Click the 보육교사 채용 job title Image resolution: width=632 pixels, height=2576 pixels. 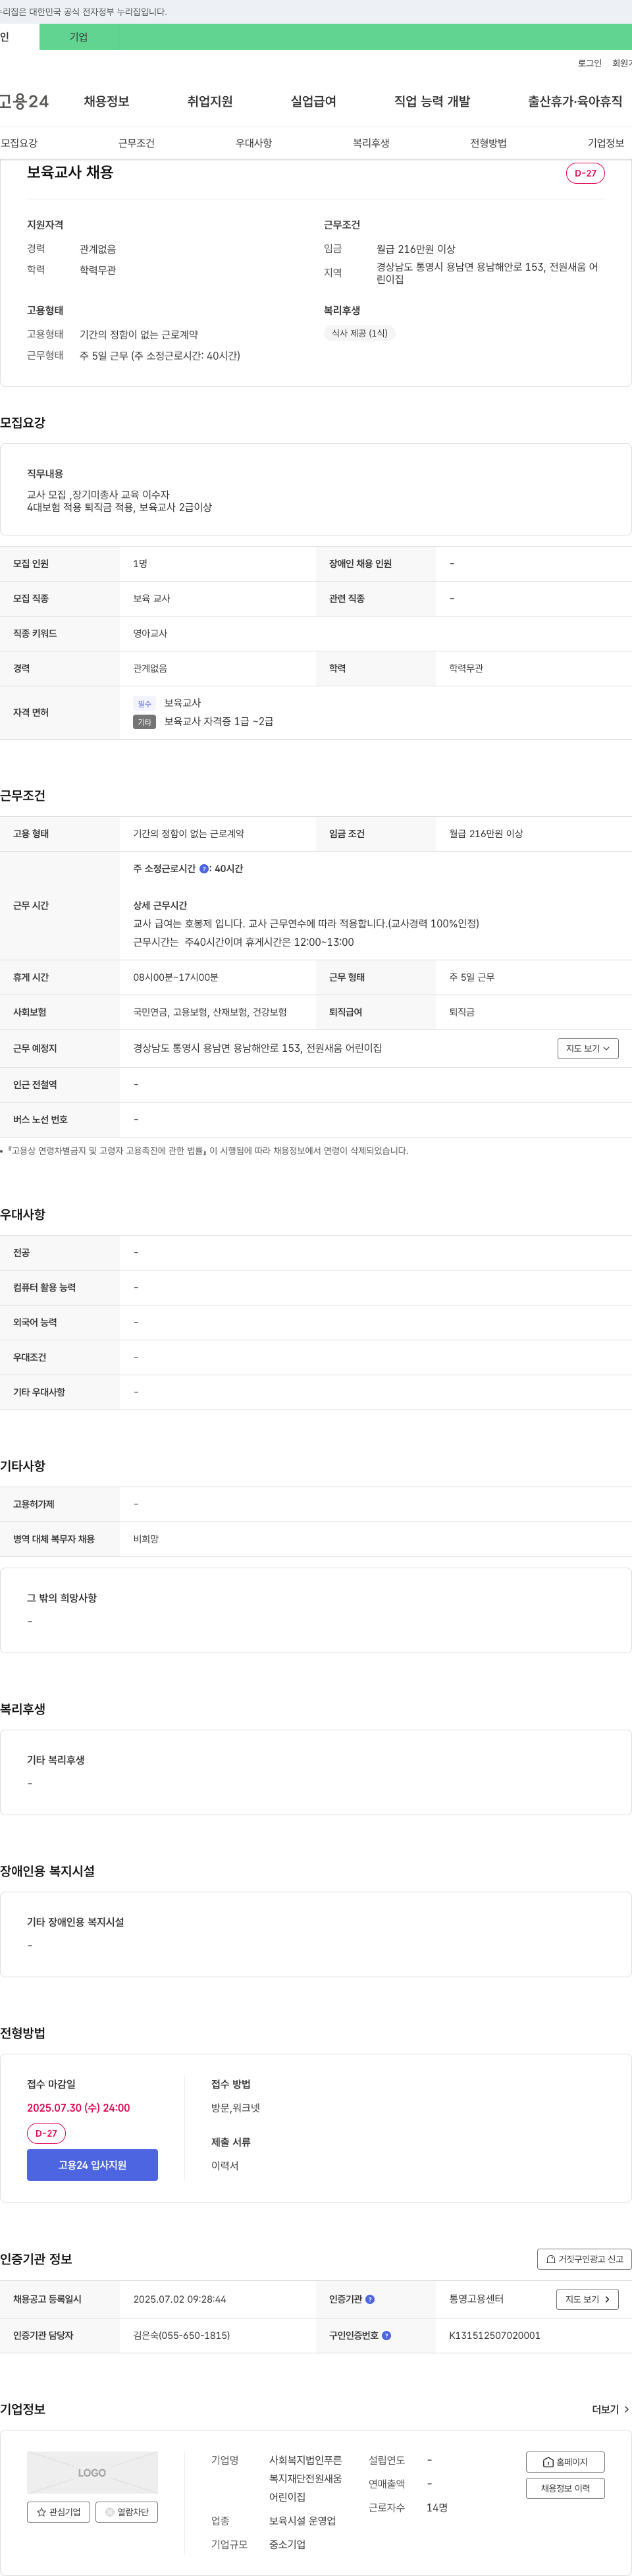coord(70,172)
